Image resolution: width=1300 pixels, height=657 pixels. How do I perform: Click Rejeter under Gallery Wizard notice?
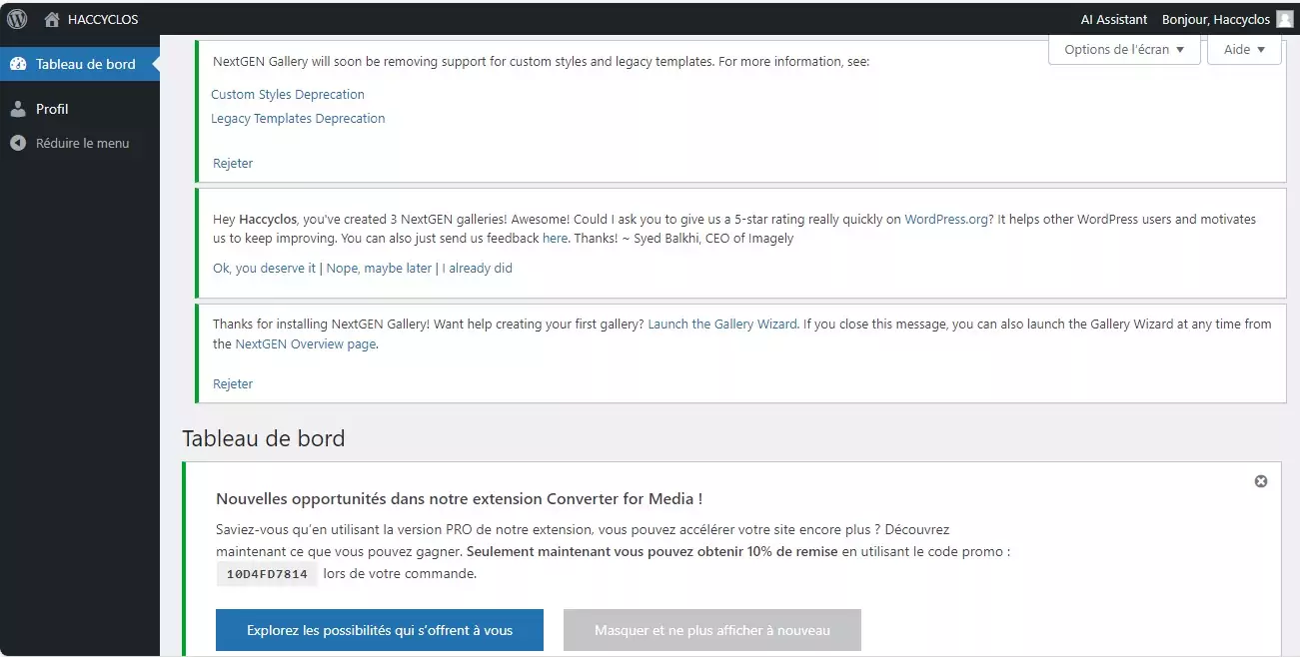pos(233,383)
